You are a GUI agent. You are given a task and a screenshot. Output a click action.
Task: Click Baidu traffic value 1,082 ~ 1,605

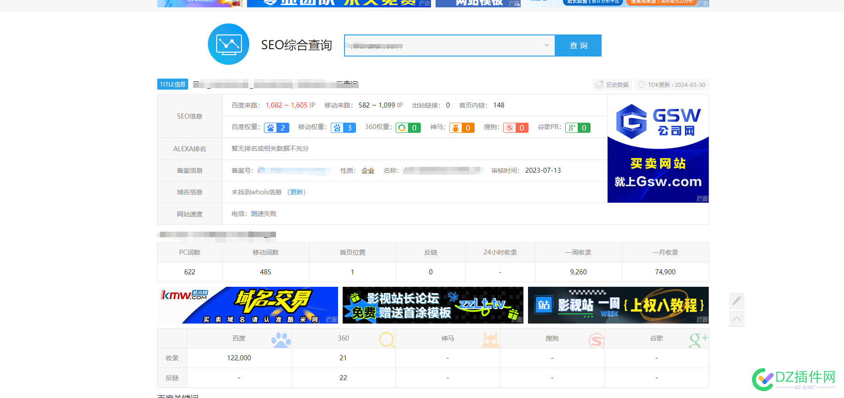pos(287,105)
